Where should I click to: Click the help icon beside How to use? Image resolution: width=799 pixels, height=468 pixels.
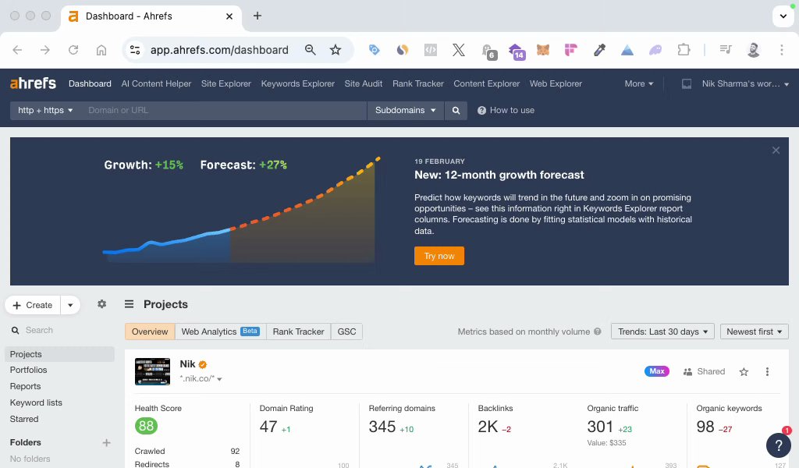point(481,111)
